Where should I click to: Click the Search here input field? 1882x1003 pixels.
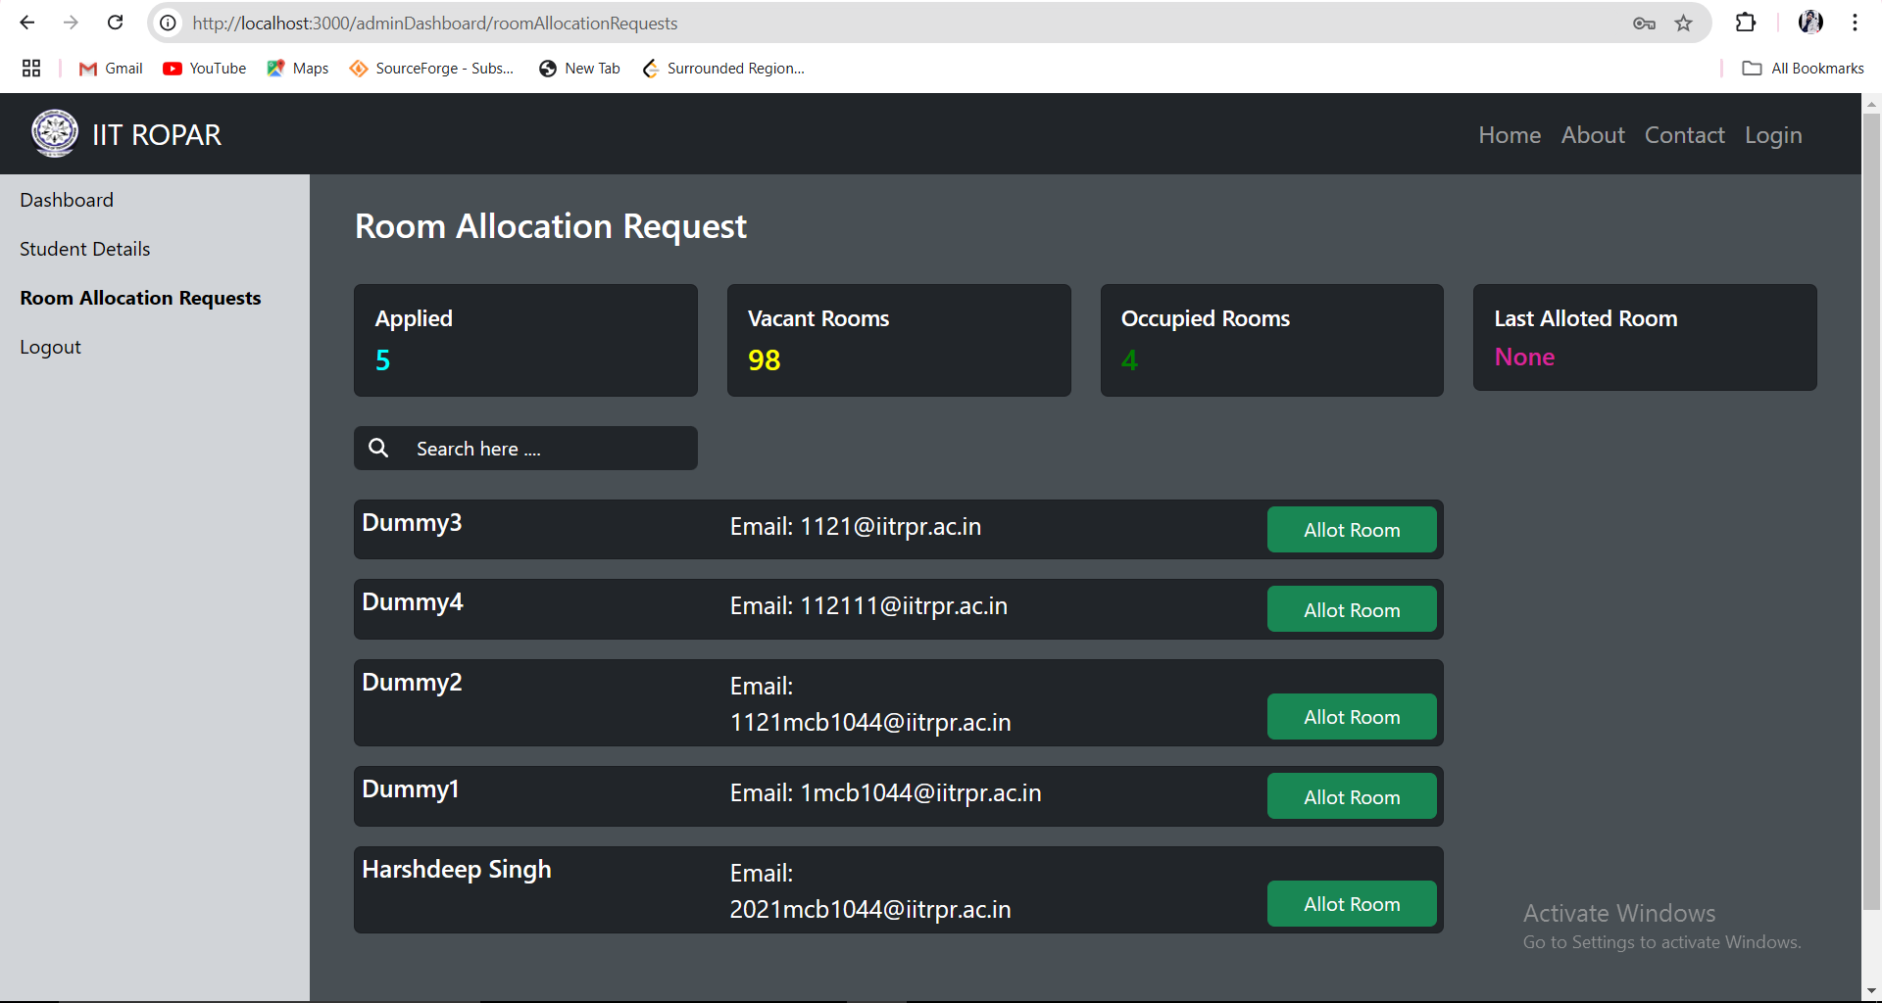(525, 448)
